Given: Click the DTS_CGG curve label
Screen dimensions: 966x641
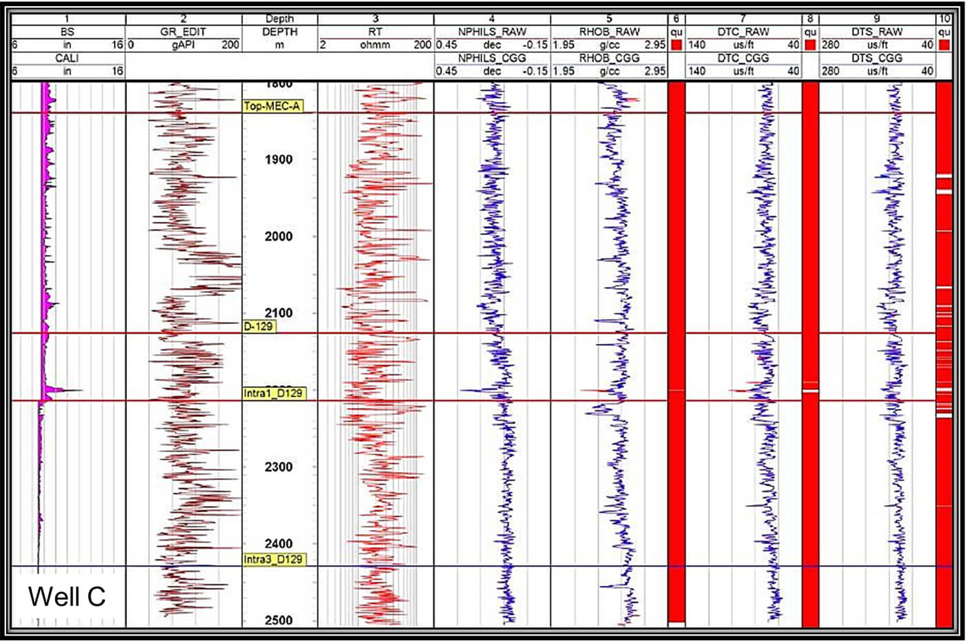Looking at the screenshot, I should coord(877,59).
